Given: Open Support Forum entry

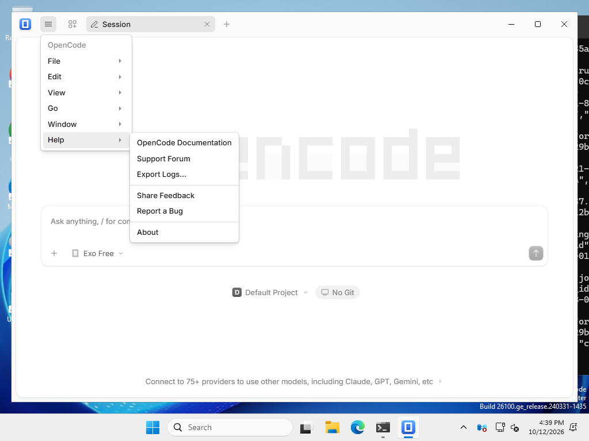Looking at the screenshot, I should 184,158.
